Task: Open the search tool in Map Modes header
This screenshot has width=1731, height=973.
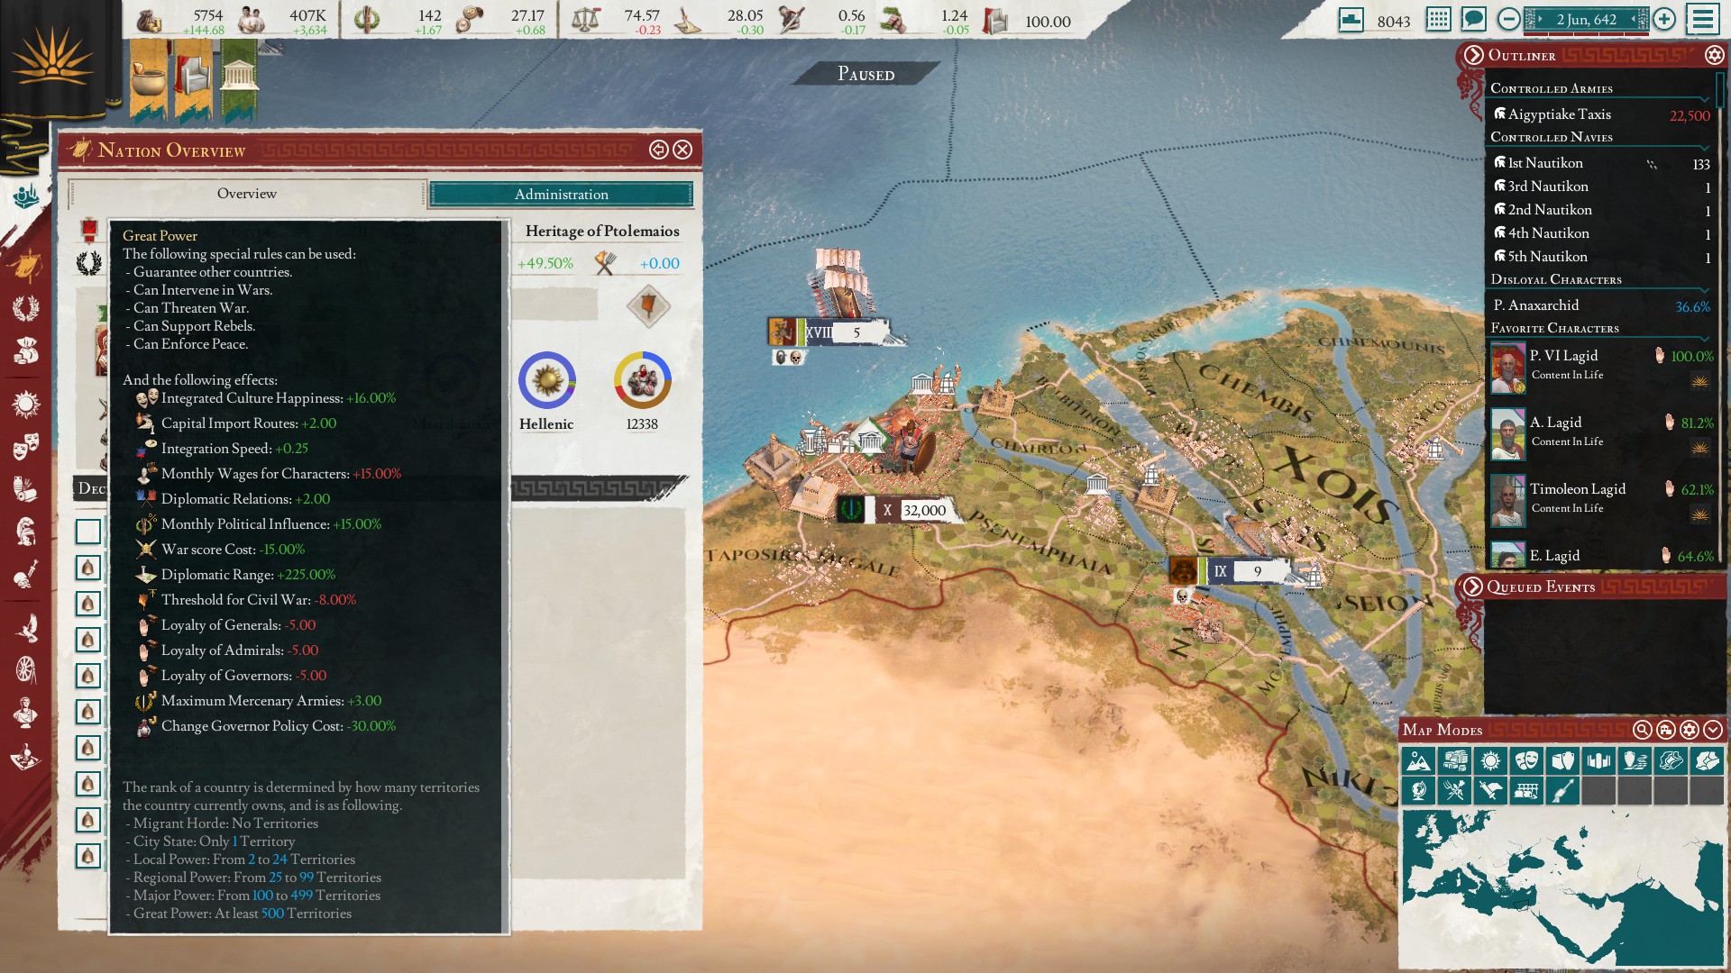Action: pos(1642,730)
